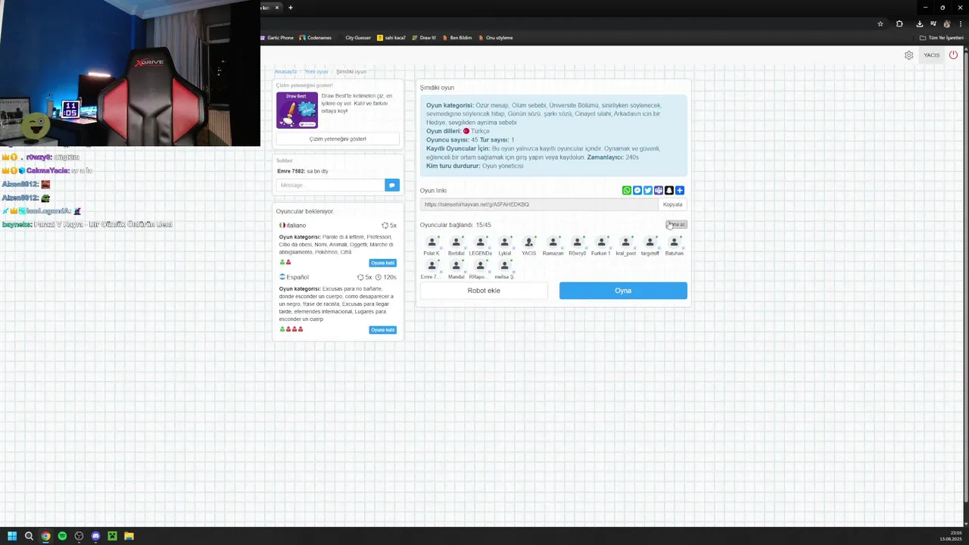Open OBS Studio from the taskbar

[79, 536]
